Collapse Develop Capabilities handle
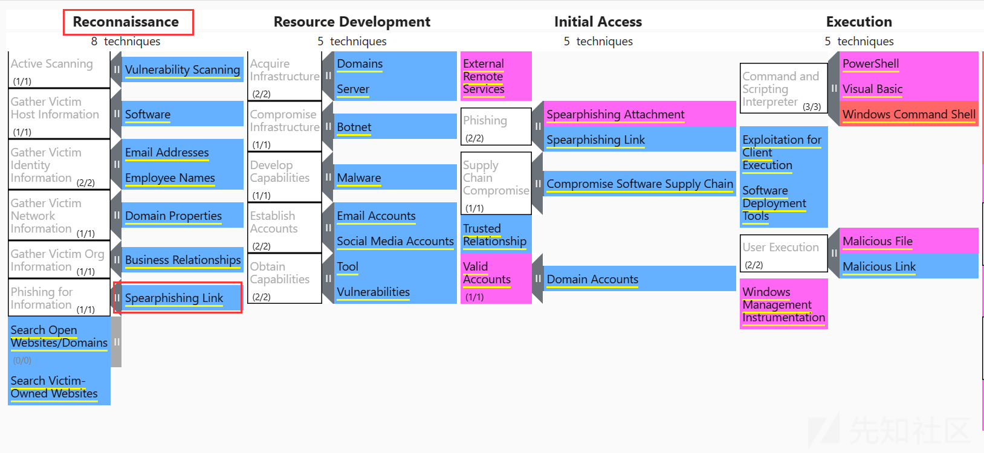The height and width of the screenshot is (453, 984). coord(328,177)
